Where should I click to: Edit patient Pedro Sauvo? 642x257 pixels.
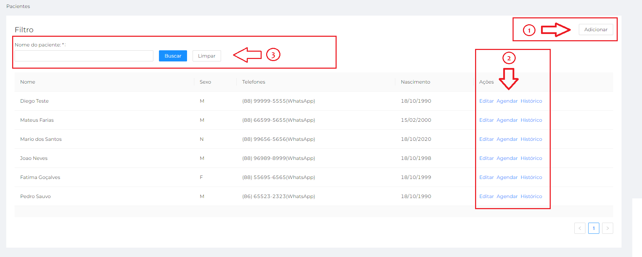pos(486,196)
